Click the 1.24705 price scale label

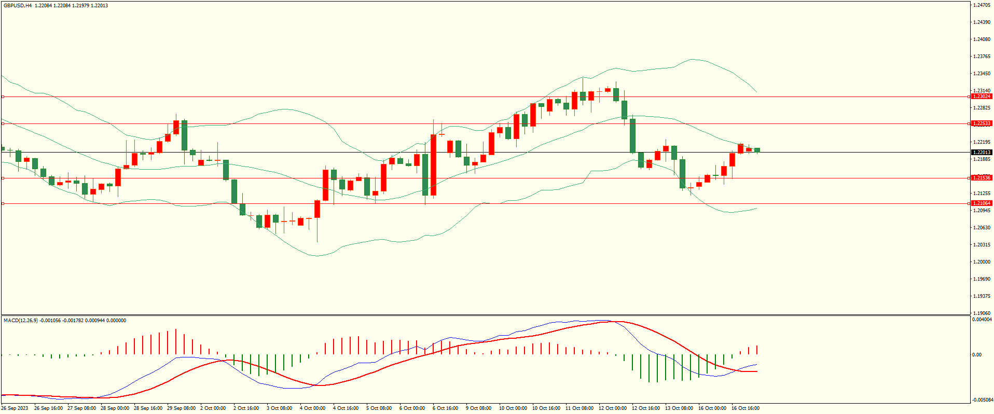point(982,5)
